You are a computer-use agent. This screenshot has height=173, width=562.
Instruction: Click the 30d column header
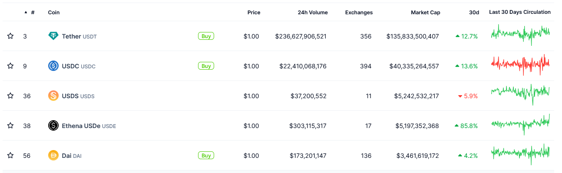tap(474, 13)
